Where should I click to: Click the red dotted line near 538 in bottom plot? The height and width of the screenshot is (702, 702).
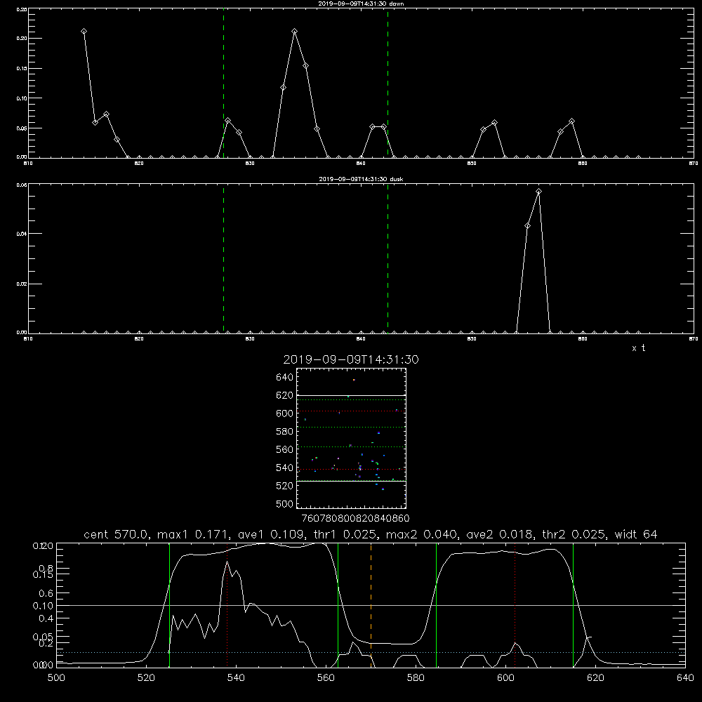point(227,605)
